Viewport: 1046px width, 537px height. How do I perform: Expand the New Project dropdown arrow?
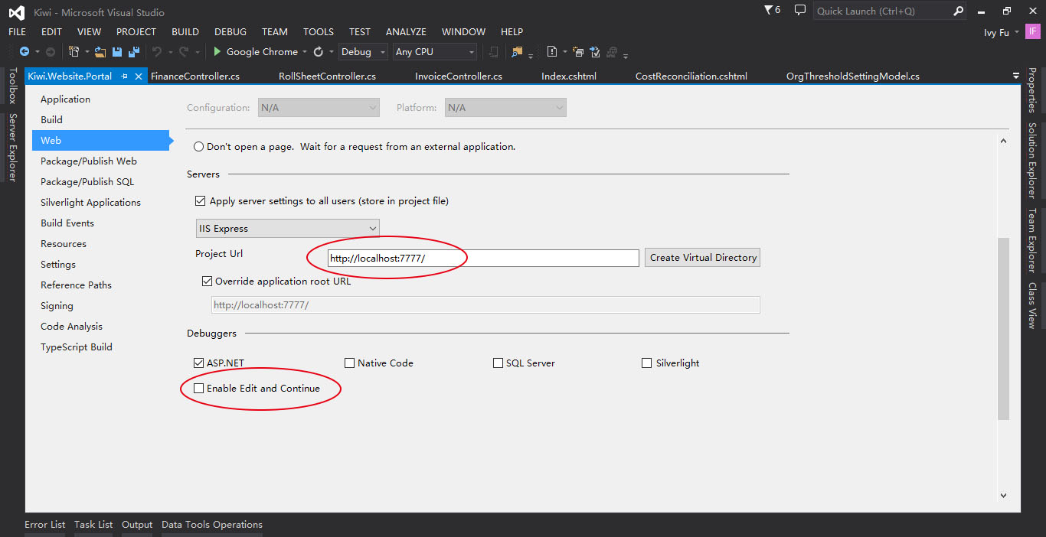[x=87, y=52]
